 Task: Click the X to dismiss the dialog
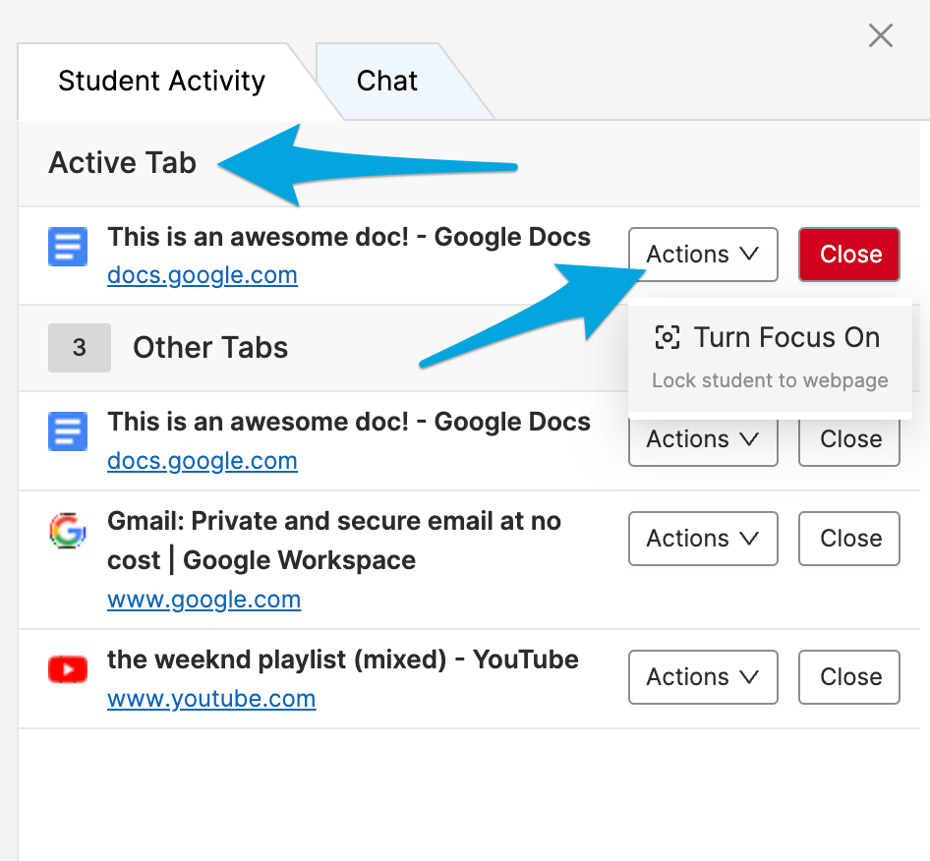click(x=880, y=35)
